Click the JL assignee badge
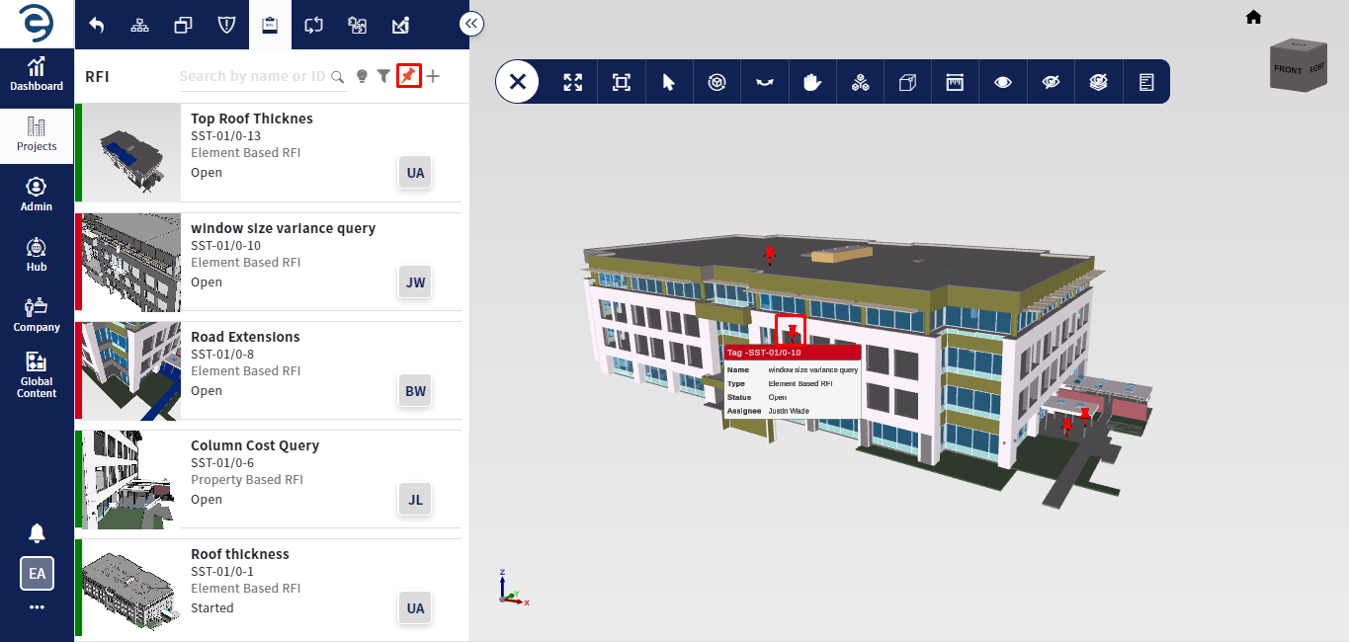The height and width of the screenshot is (642, 1349). pyautogui.click(x=415, y=500)
